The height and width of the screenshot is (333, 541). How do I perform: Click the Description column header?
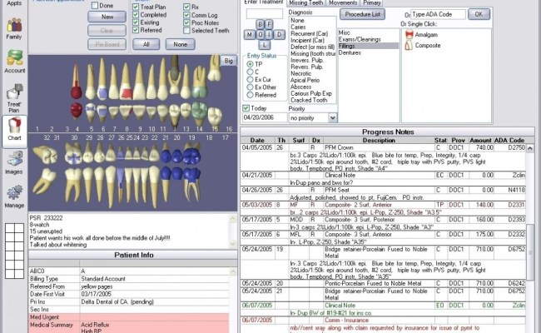click(379, 140)
